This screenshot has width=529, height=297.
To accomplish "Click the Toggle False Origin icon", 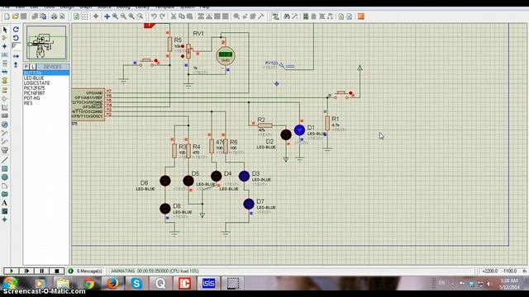I will coord(96,16).
